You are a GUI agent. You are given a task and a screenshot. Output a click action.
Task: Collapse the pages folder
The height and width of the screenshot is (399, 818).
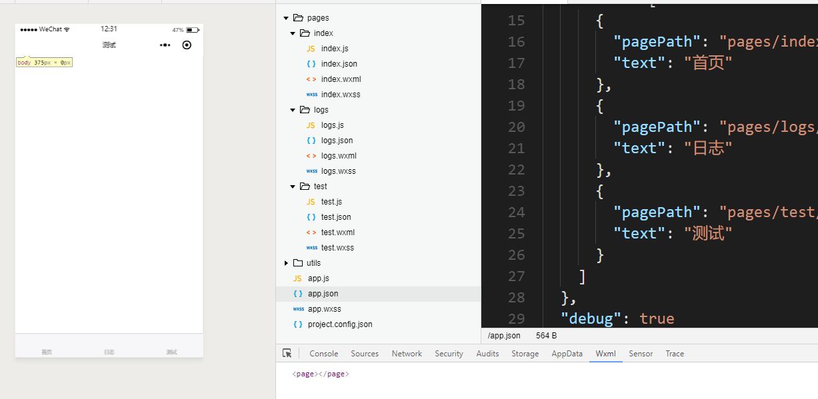286,18
